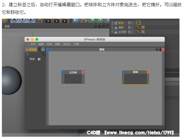Open the 文件 menu in XPresso editor

coord(33,44)
